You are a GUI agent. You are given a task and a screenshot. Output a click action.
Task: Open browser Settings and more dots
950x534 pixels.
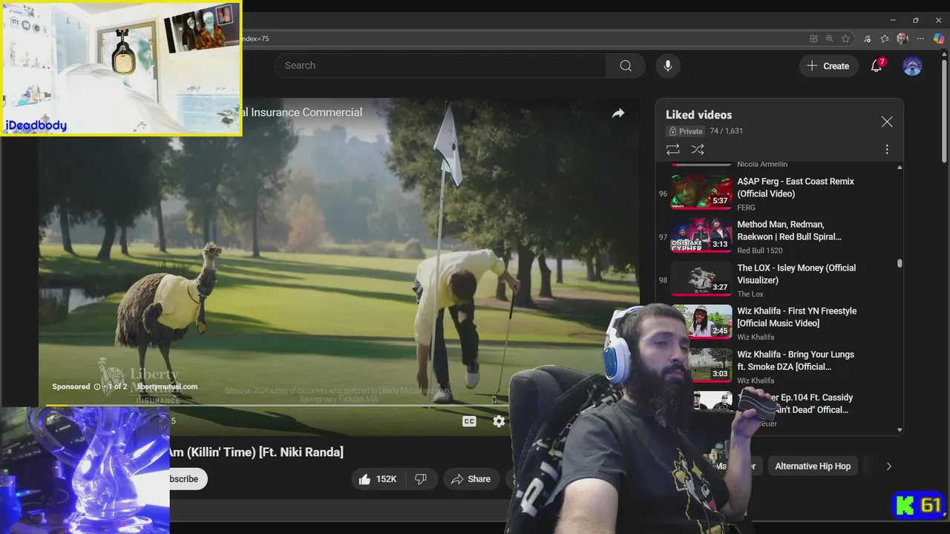click(920, 39)
